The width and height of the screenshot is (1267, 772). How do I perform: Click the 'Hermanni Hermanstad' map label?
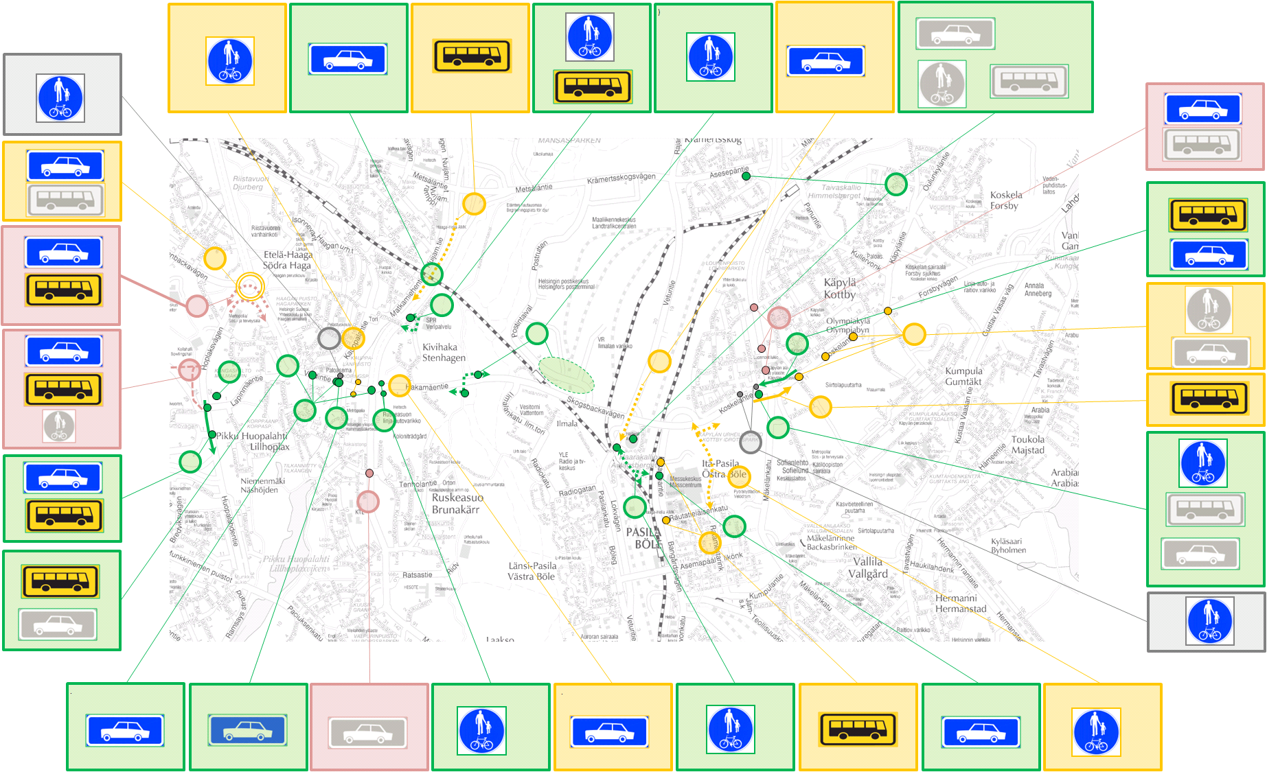(961, 604)
